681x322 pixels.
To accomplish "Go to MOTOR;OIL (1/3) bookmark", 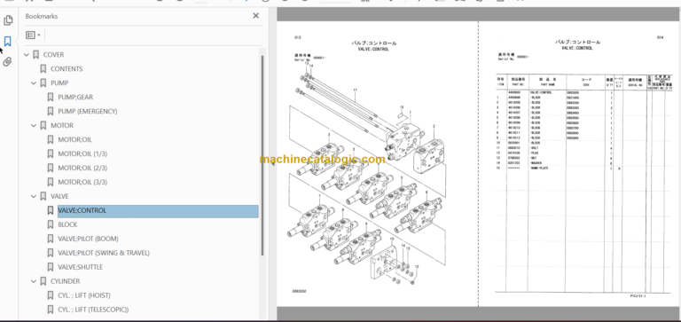I will [x=82, y=153].
